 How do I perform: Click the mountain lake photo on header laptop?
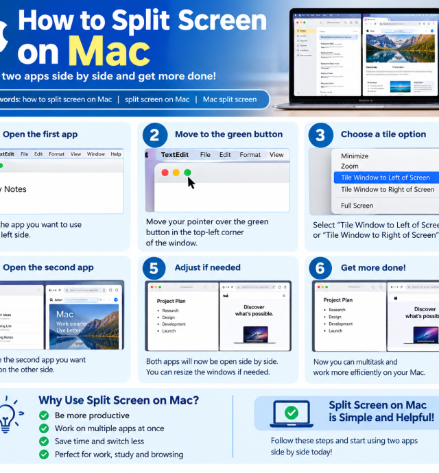(401, 48)
